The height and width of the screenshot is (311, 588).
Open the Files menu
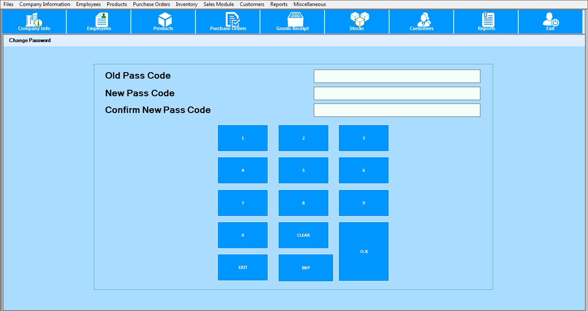(9, 4)
